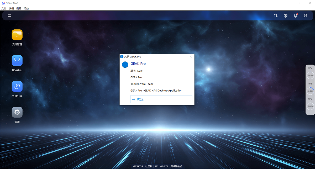Click the transfer up-down arrows icon
315x169 pixels.
click(276, 16)
